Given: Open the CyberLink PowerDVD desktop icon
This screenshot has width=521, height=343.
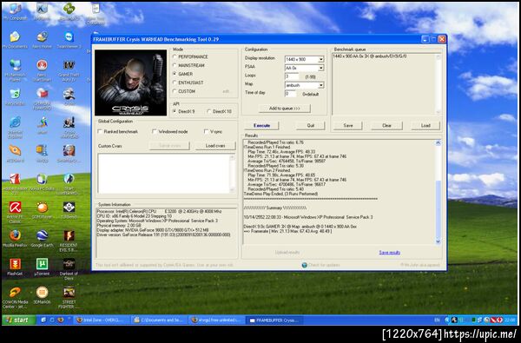Looking at the screenshot, I should (43, 98).
